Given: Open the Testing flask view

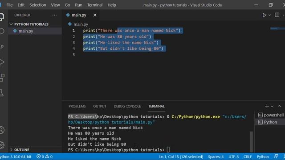Looking at the screenshot, I should (x=2, y=93).
